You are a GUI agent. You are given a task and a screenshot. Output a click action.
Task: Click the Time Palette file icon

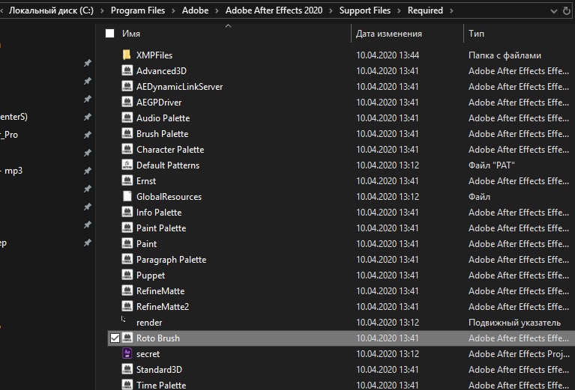(127, 385)
